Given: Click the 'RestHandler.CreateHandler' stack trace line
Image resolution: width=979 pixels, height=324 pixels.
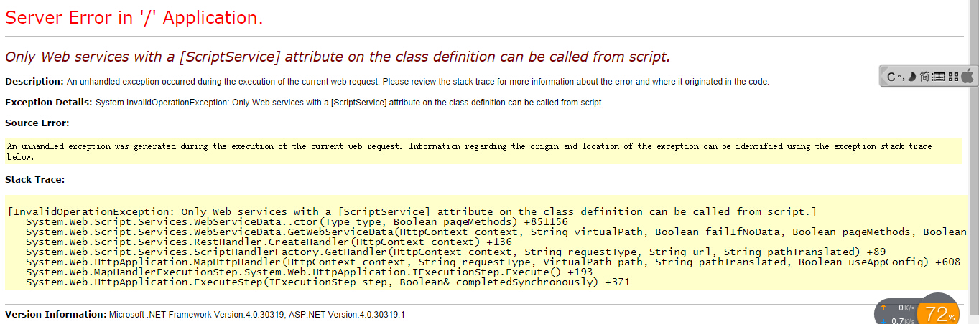Looking at the screenshot, I should tap(269, 242).
